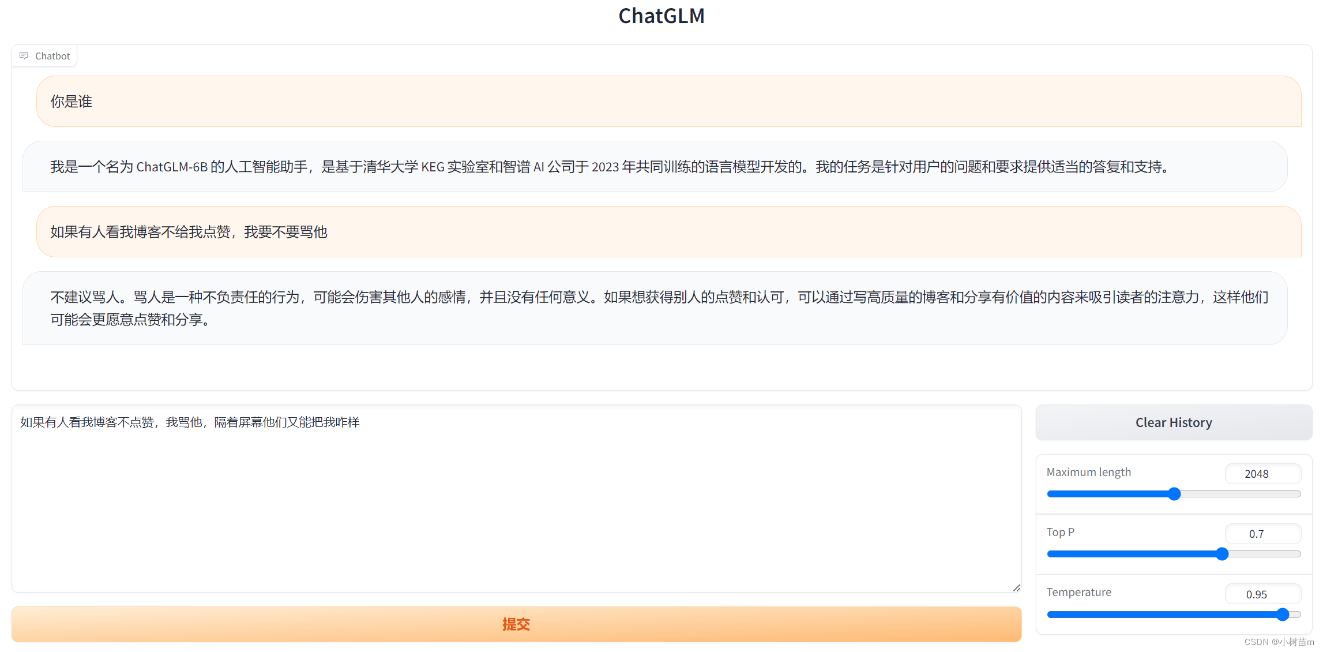The height and width of the screenshot is (652, 1323).
Task: Select the user message 你是谁
Action: (x=668, y=102)
